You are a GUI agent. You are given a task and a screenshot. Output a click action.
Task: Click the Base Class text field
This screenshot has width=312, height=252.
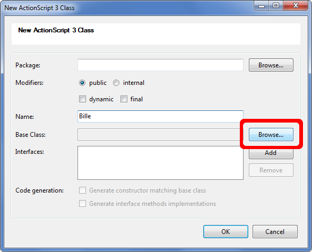[159, 134]
